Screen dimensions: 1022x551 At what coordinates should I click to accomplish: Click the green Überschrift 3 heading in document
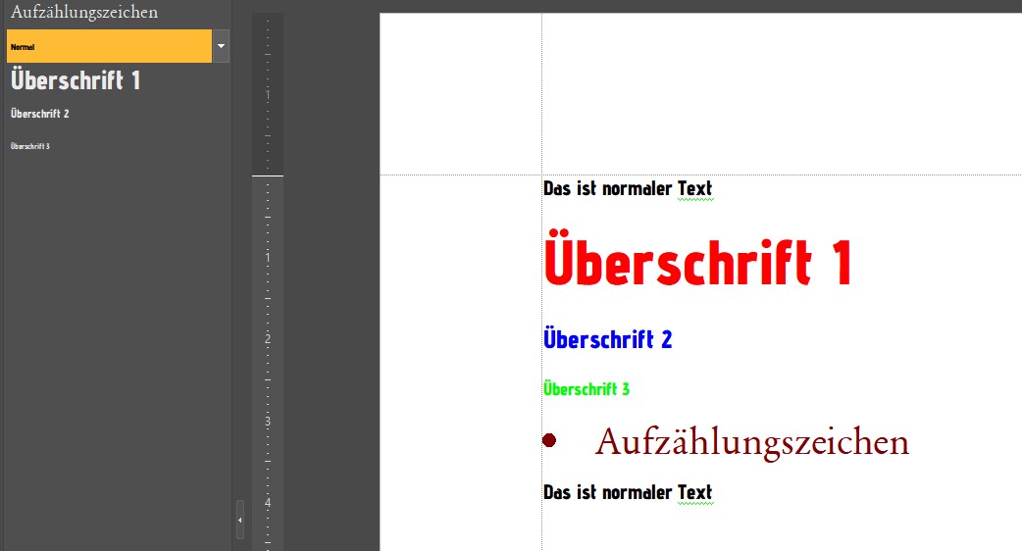pyautogui.click(x=586, y=388)
